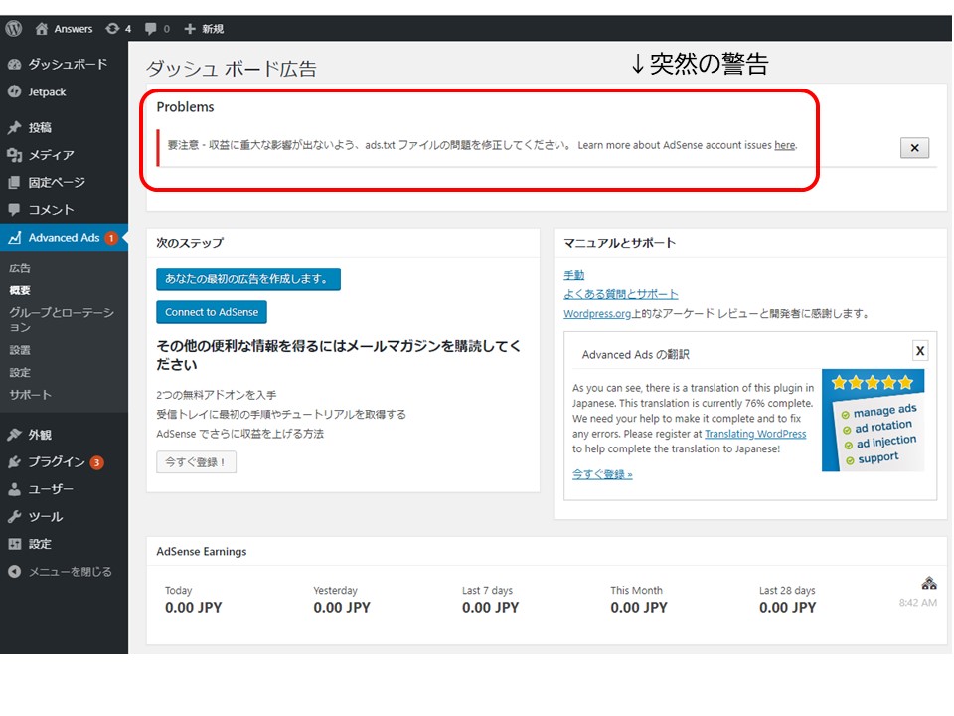
Task: Open the Wordpress.org link
Action: point(597,314)
